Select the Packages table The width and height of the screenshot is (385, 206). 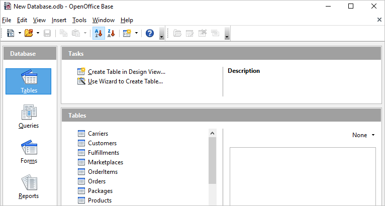pyautogui.click(x=100, y=191)
